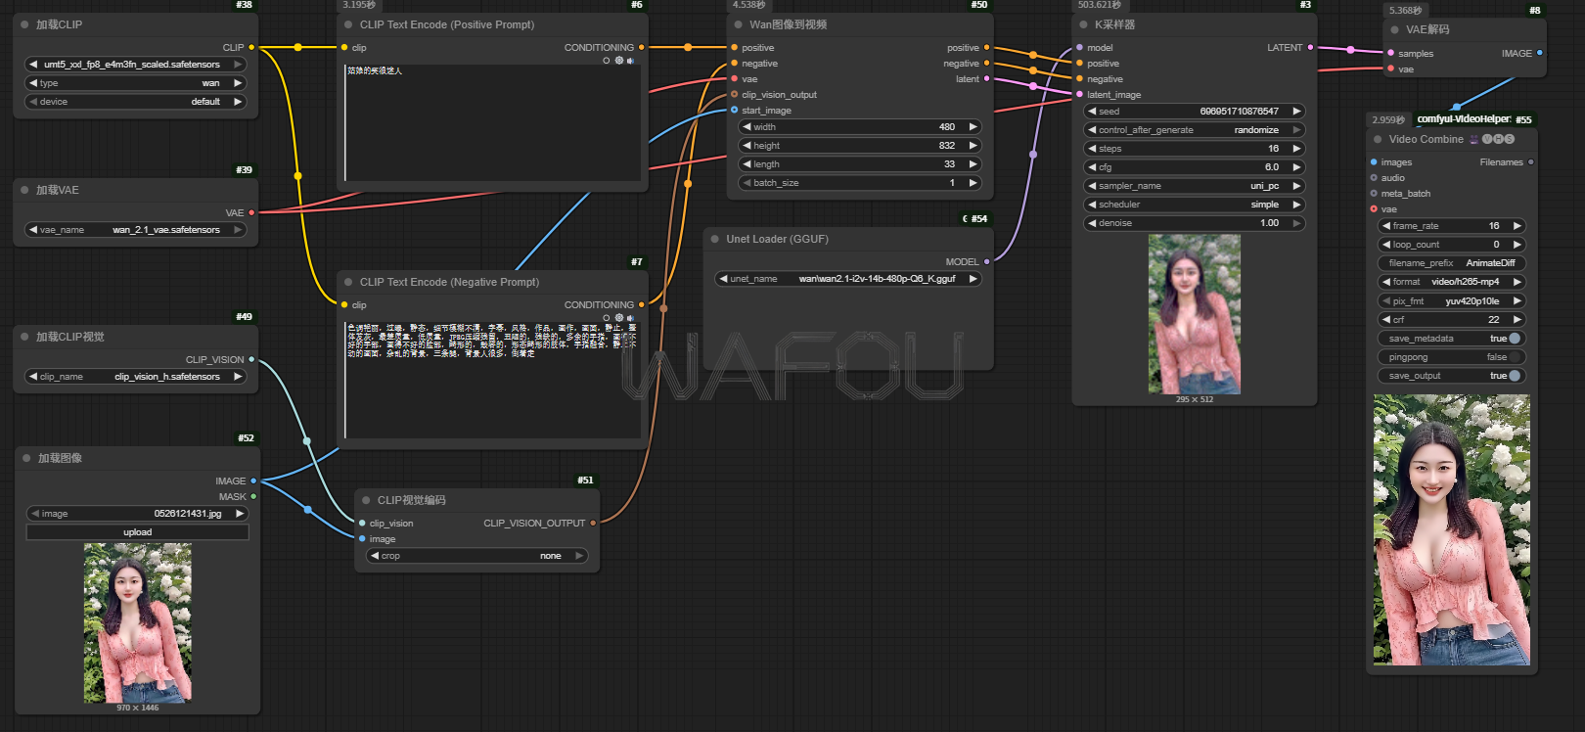Screen dimensions: 1585x732
Task: Decrease cfg value with left arrow
Action: point(1092,167)
